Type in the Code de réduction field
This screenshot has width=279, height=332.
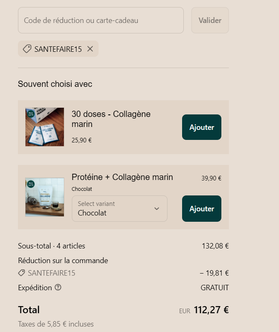[x=101, y=20]
